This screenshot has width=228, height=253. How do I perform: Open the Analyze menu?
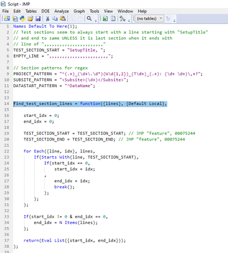click(61, 11)
